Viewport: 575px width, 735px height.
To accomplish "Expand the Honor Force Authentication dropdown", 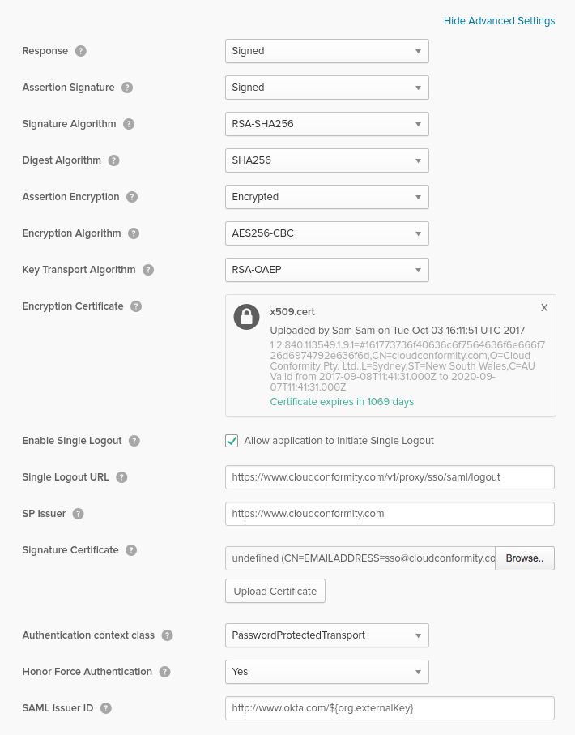I will click(x=326, y=672).
